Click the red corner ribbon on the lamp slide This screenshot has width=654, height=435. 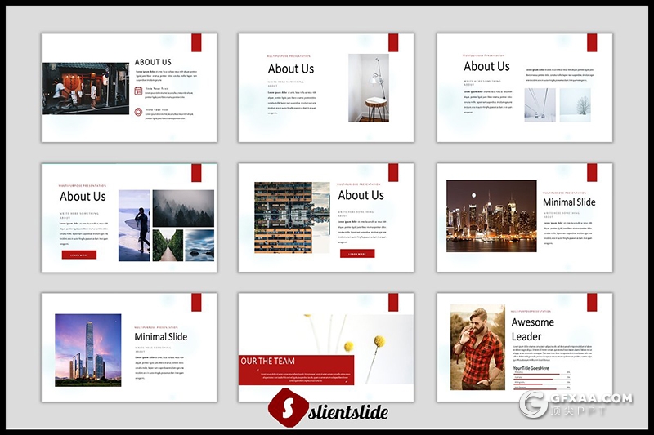click(393, 42)
